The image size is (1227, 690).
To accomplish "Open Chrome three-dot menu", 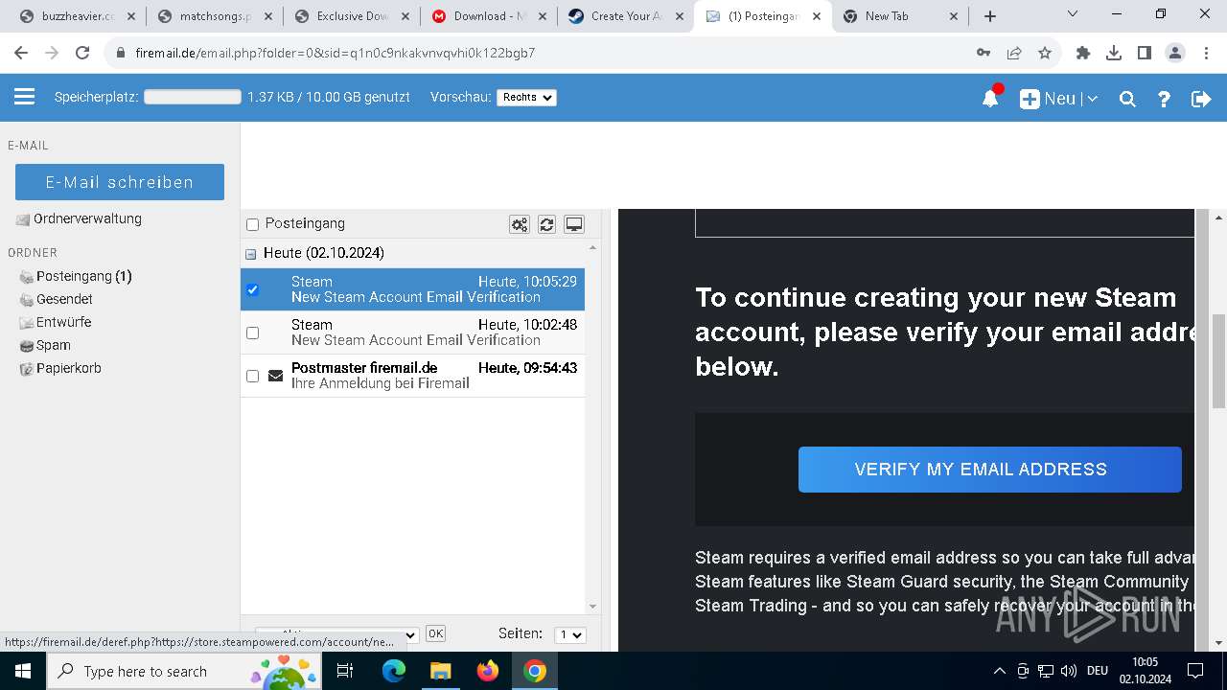I will [1206, 54].
